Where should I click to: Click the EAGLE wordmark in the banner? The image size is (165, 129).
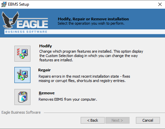(32, 24)
